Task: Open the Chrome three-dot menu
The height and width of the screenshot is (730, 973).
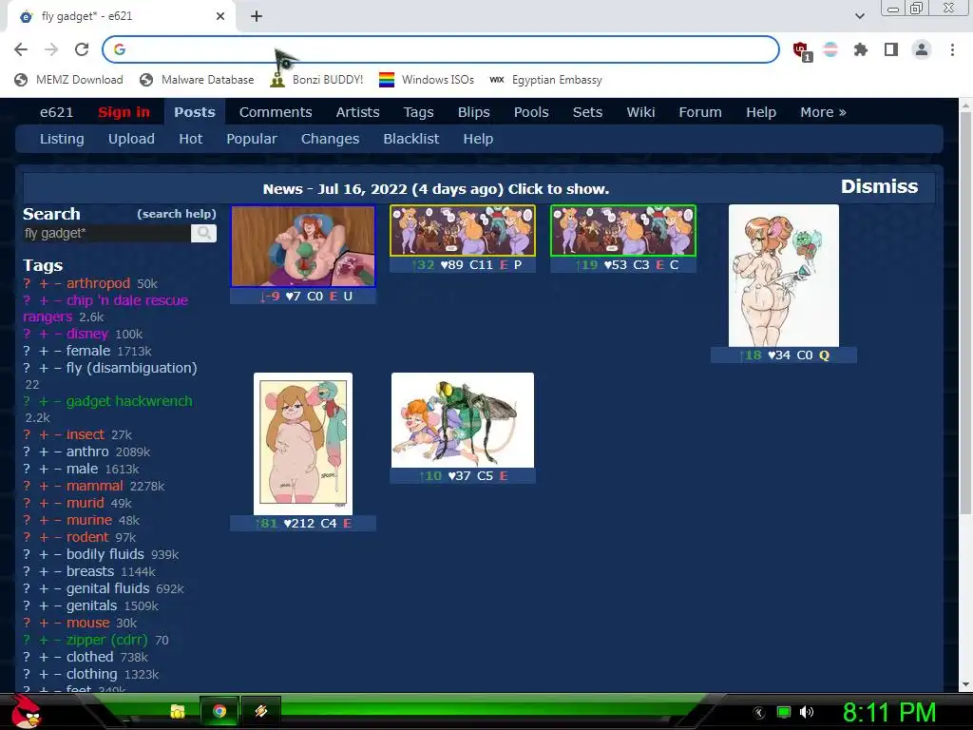Action: pos(952,49)
